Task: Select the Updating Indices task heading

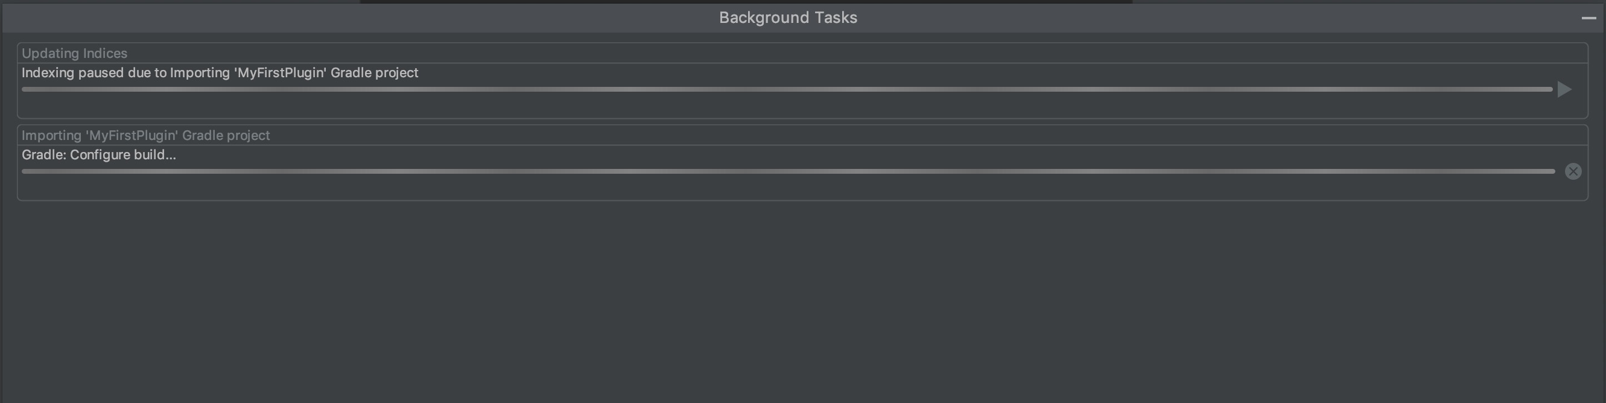Action: (x=74, y=54)
